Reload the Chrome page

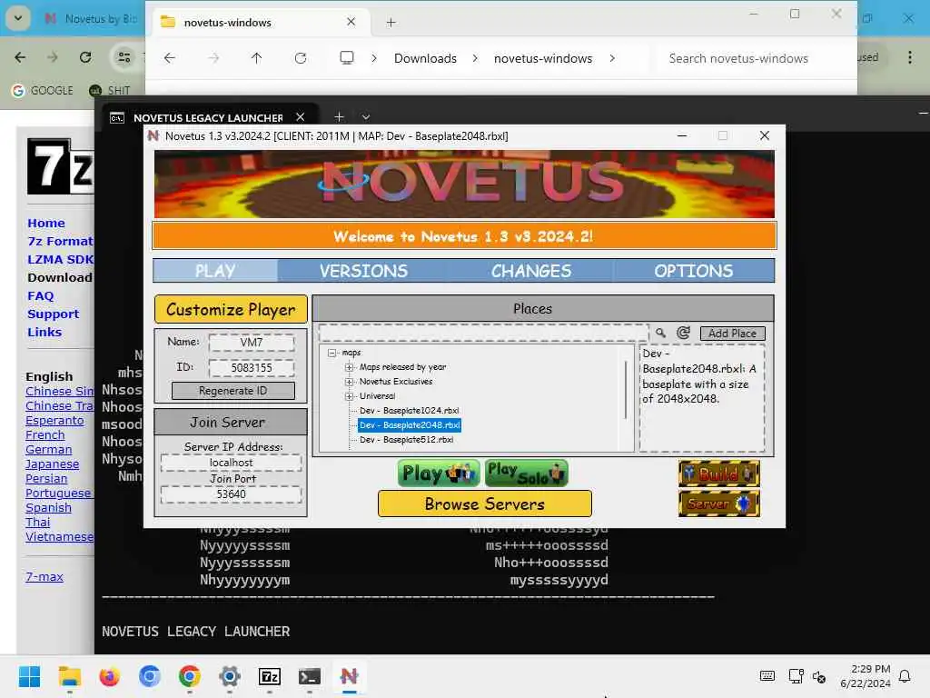click(x=85, y=57)
